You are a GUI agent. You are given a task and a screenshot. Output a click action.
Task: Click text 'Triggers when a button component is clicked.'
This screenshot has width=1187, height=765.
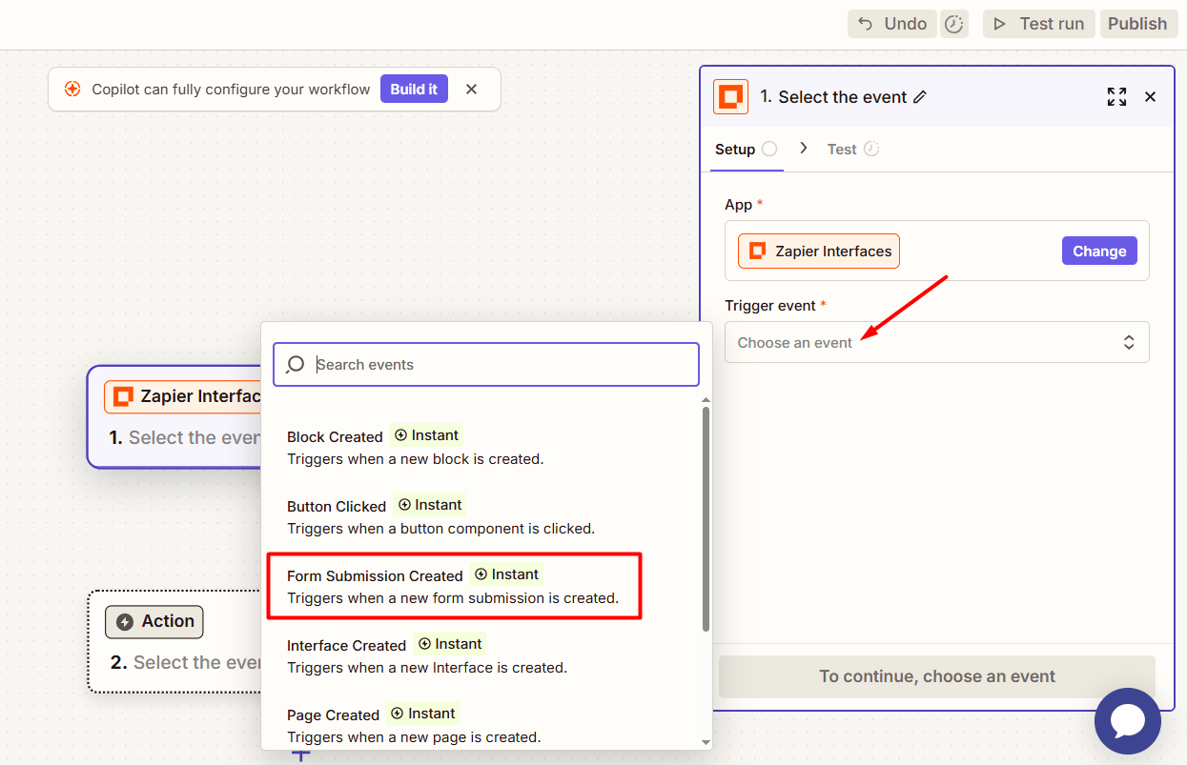pyautogui.click(x=441, y=529)
